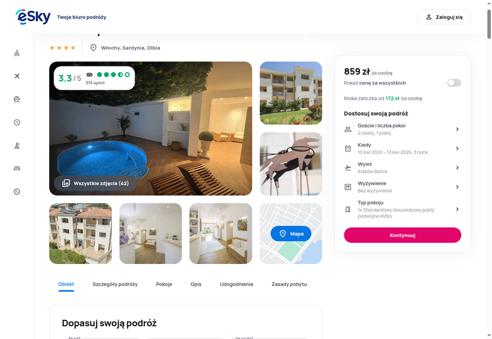Click the lighthouse sidebar icon
The width and height of the screenshot is (492, 339).
pyautogui.click(x=17, y=145)
